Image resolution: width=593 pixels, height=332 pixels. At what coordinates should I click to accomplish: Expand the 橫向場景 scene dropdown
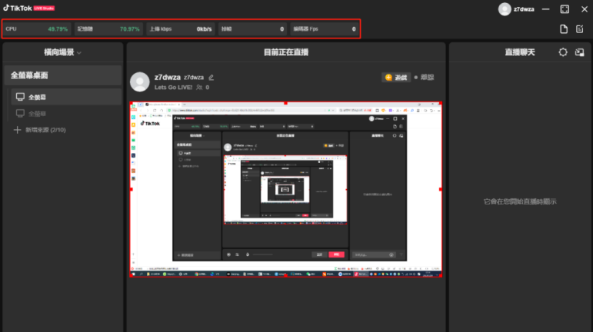[63, 52]
